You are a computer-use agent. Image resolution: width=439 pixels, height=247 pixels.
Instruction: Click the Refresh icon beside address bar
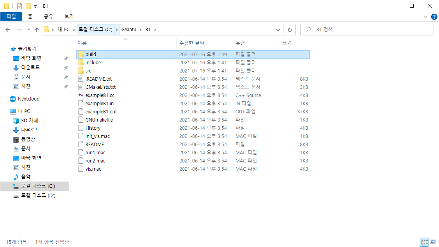289,30
